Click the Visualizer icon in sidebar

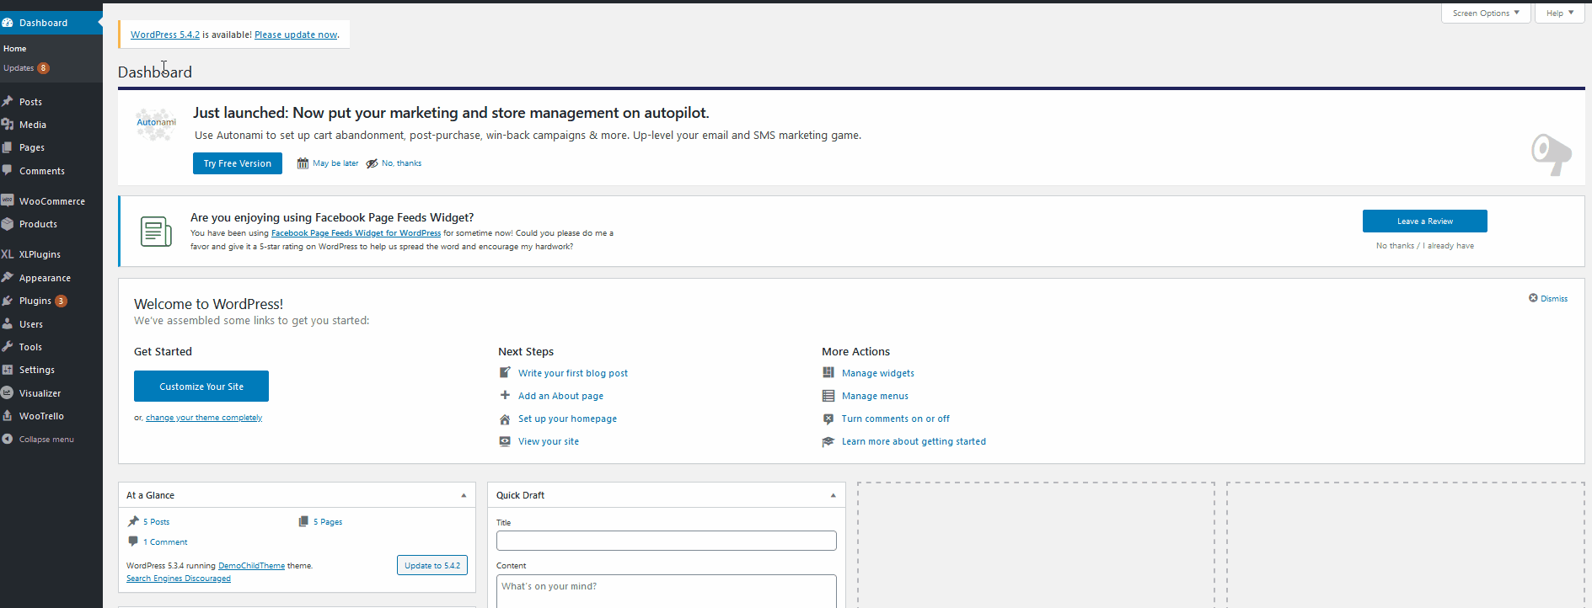8,393
